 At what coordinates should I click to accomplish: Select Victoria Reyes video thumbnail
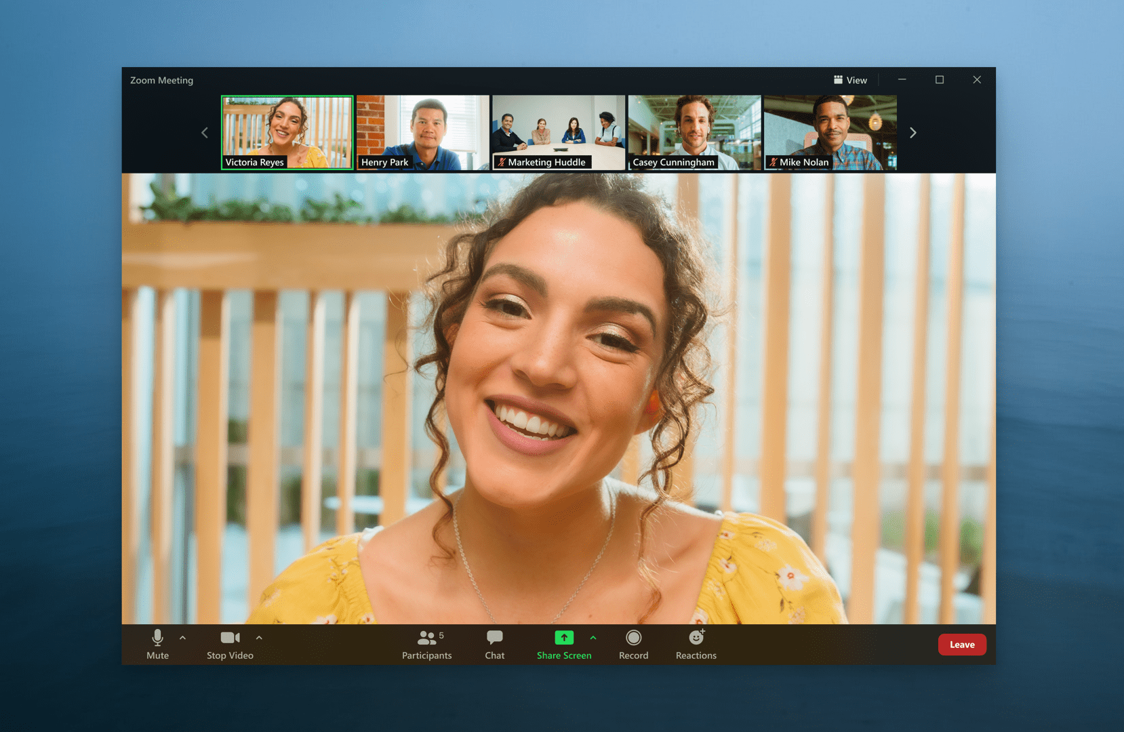tap(287, 132)
